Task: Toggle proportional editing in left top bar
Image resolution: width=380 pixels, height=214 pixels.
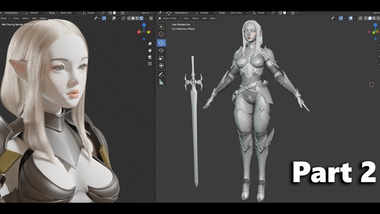Action: point(123,13)
